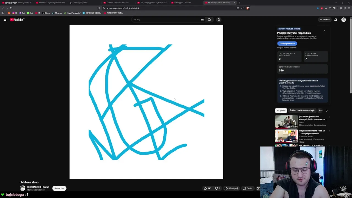352x198 pixels.
Task: Click the Utwórz create button
Action: pyautogui.click(x=324, y=20)
